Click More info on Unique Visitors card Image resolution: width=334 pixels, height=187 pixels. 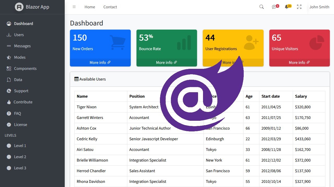[299, 63]
